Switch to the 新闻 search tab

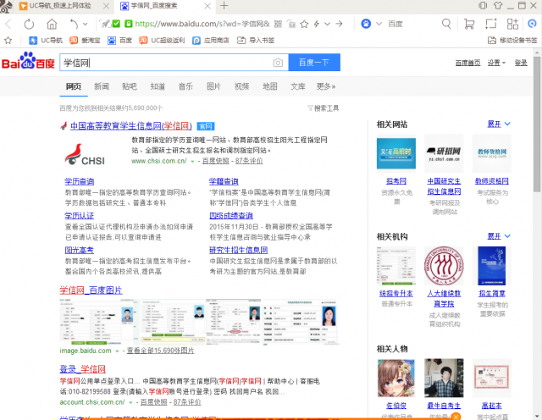coord(102,86)
